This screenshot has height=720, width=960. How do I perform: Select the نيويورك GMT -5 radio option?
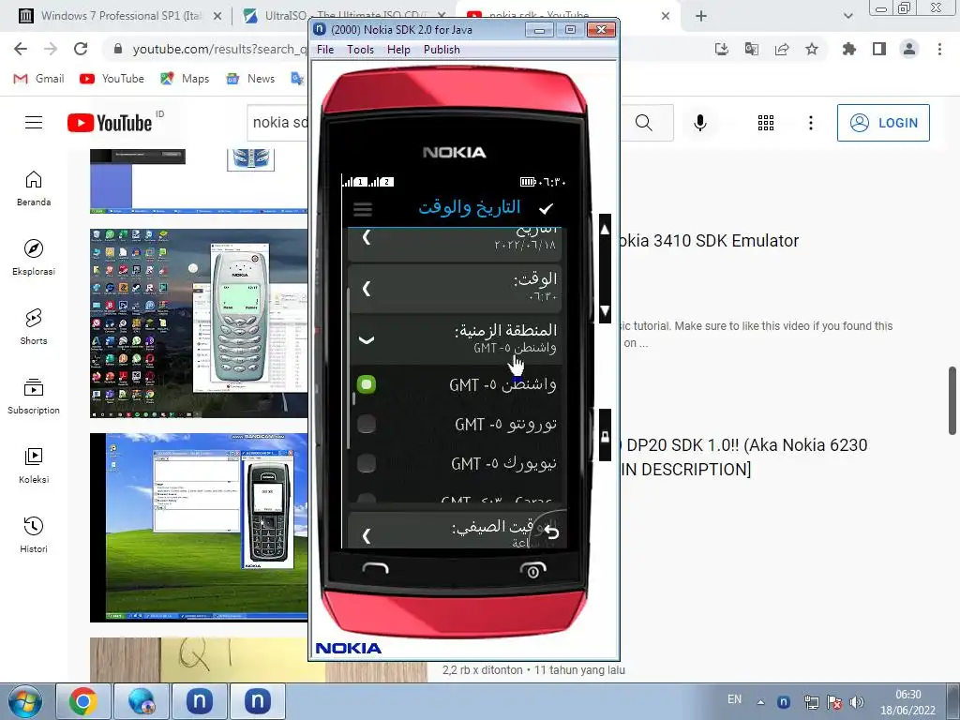(367, 463)
